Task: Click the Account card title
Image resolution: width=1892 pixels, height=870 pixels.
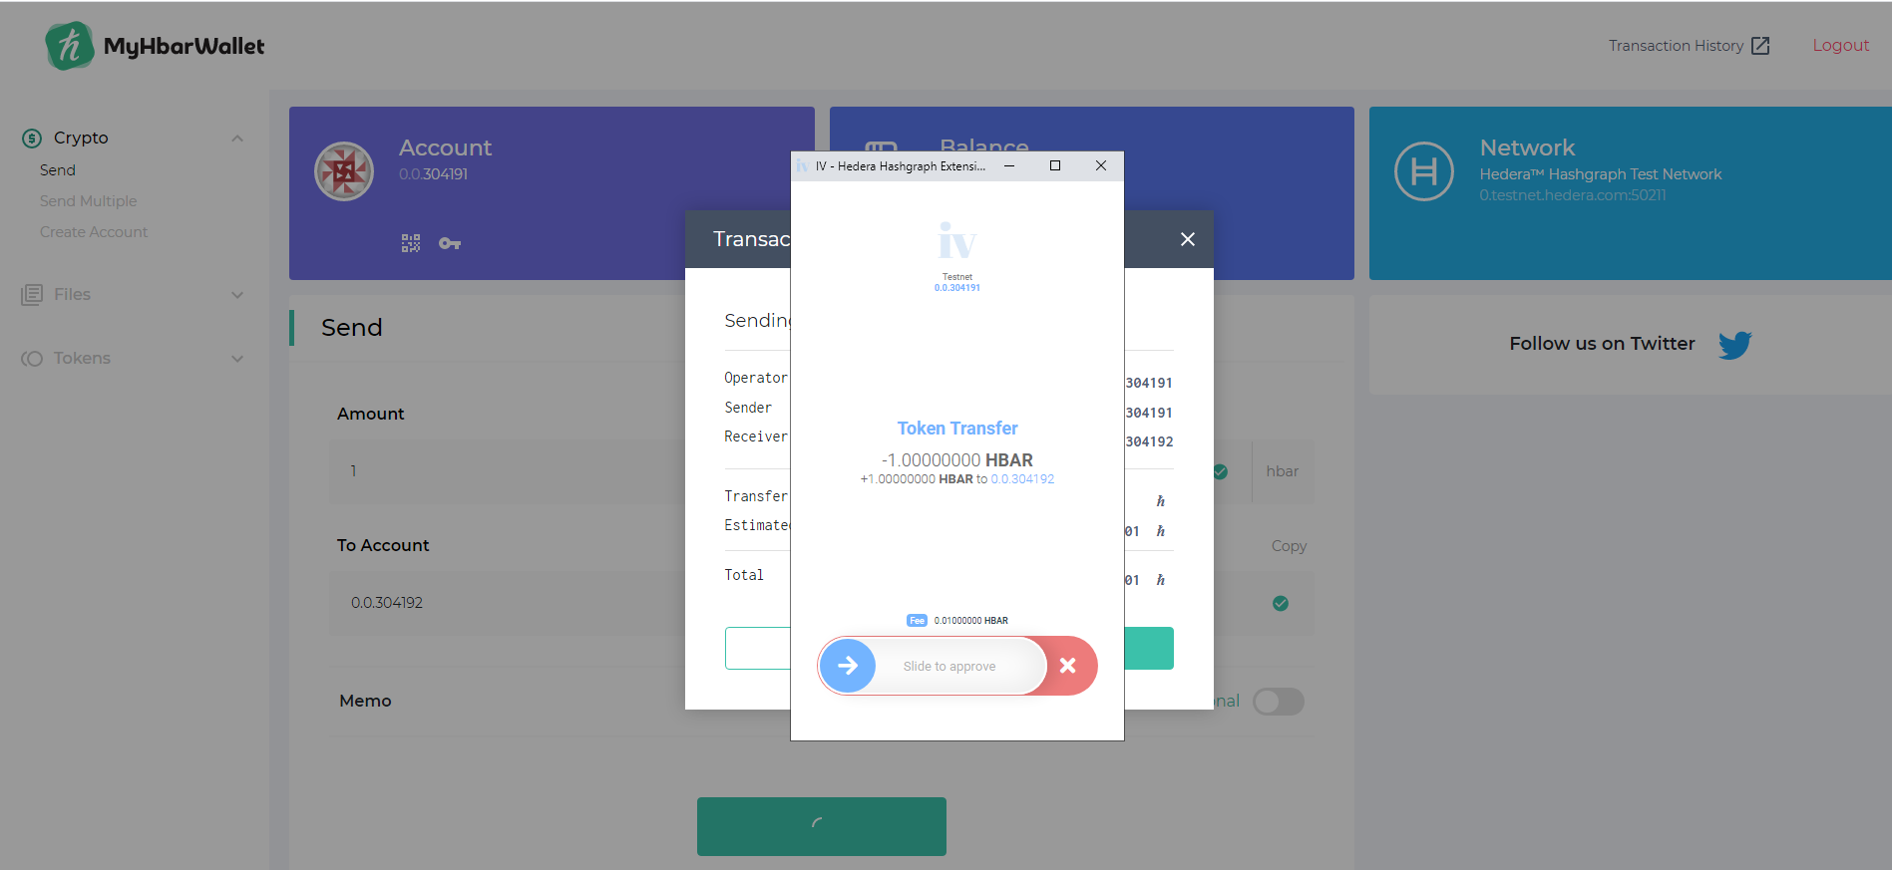Action: 446,147
